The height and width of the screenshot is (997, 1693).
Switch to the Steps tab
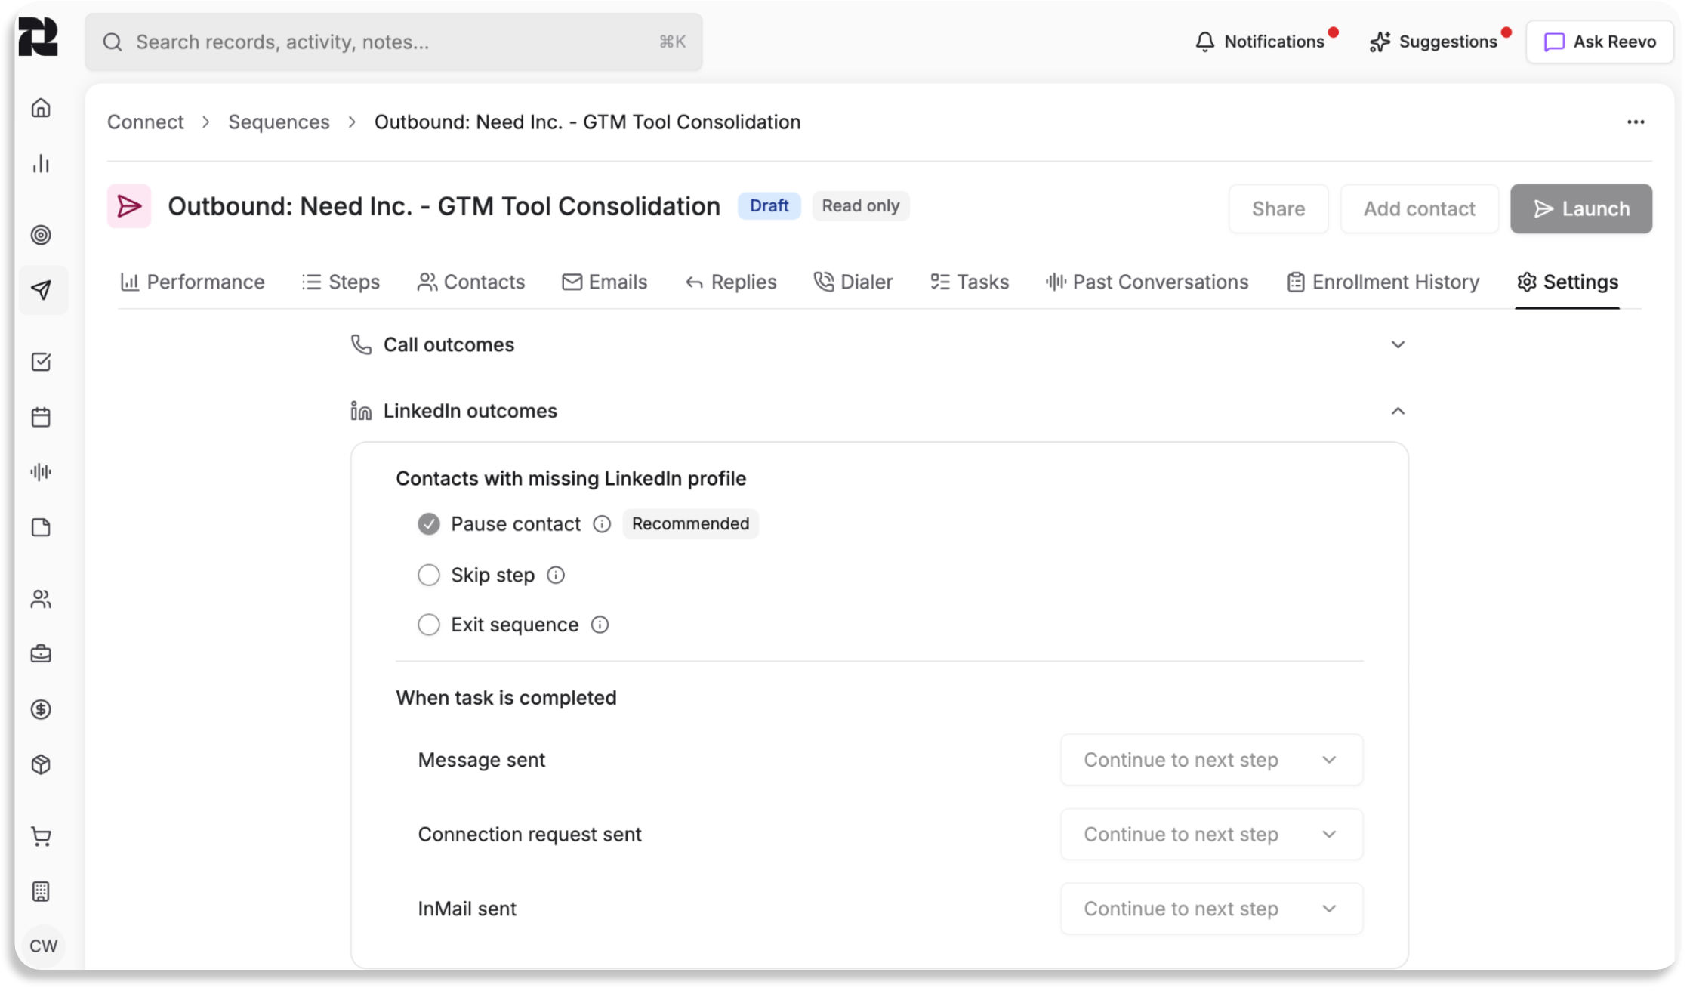341,282
